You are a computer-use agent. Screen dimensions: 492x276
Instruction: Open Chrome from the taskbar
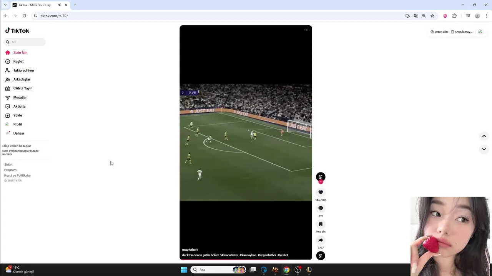pos(286,269)
